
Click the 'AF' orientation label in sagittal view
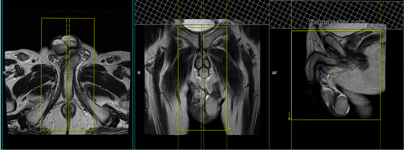tap(275, 73)
